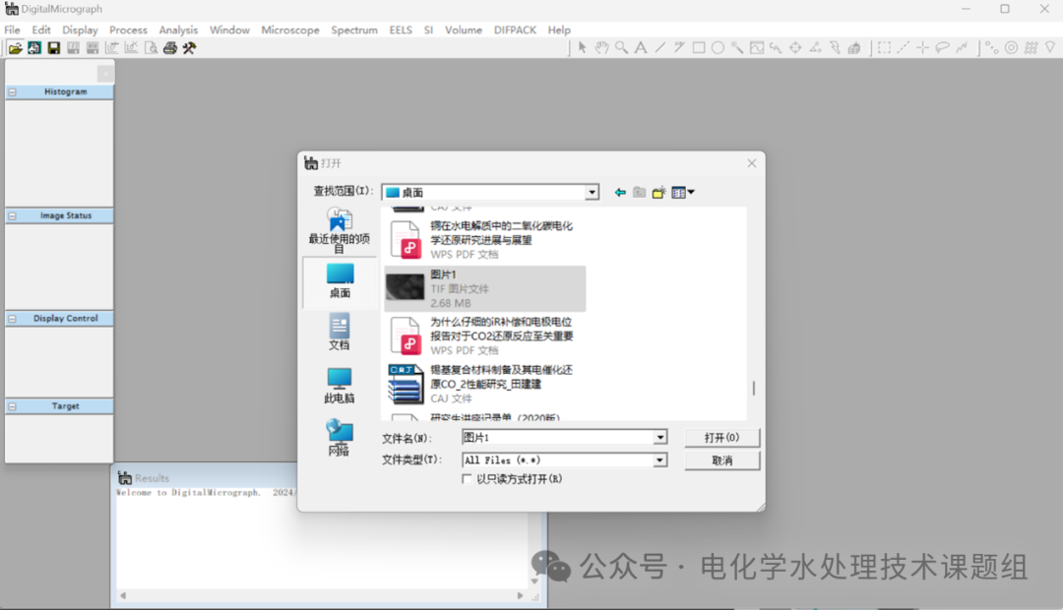Select the Oval annotation tool
The height and width of the screenshot is (610, 1063).
(x=718, y=47)
